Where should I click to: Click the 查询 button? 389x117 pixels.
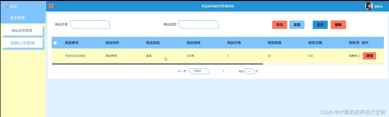[x=279, y=25]
